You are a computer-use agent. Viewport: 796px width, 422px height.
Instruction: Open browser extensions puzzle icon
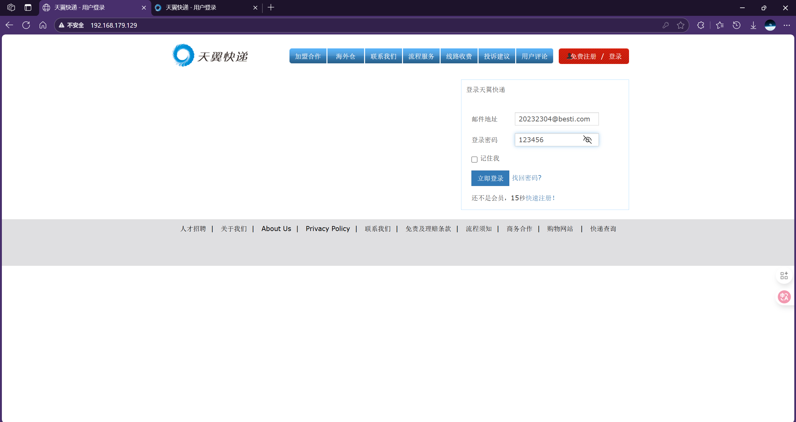[x=701, y=25]
